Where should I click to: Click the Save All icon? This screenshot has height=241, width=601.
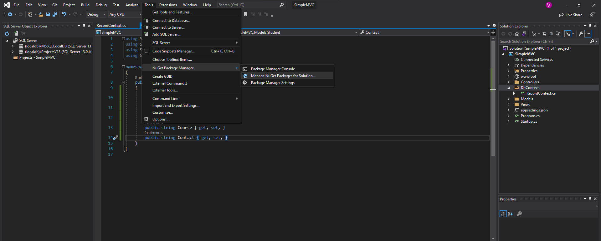[x=55, y=14]
